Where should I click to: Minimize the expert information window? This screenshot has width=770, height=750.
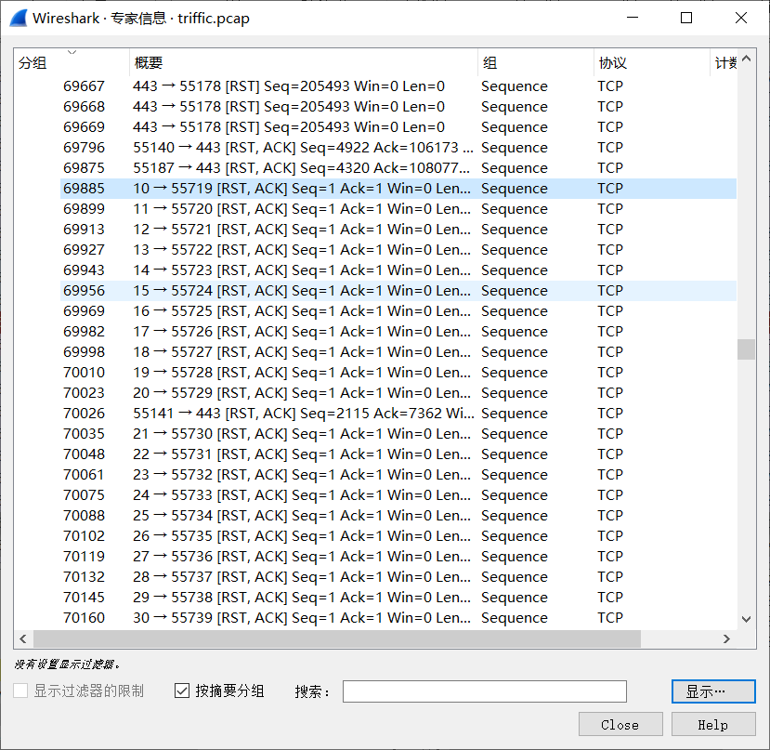tap(633, 18)
